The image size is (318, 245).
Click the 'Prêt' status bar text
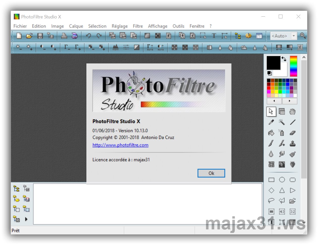pyautogui.click(x=16, y=230)
